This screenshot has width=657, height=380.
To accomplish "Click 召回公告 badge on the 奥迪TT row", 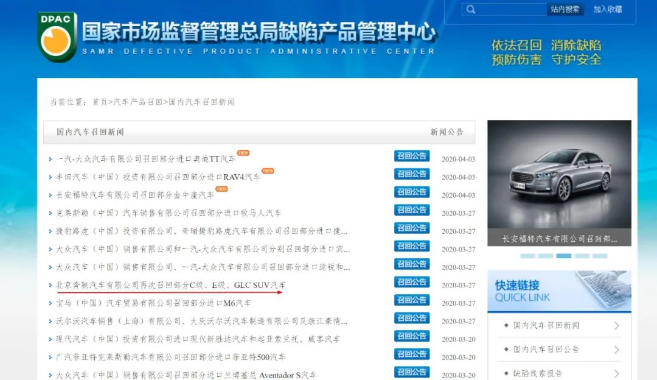I will tap(412, 156).
